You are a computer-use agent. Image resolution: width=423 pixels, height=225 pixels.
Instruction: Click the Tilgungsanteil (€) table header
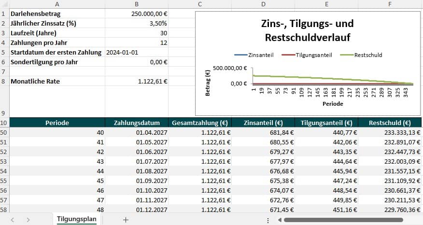326,123
